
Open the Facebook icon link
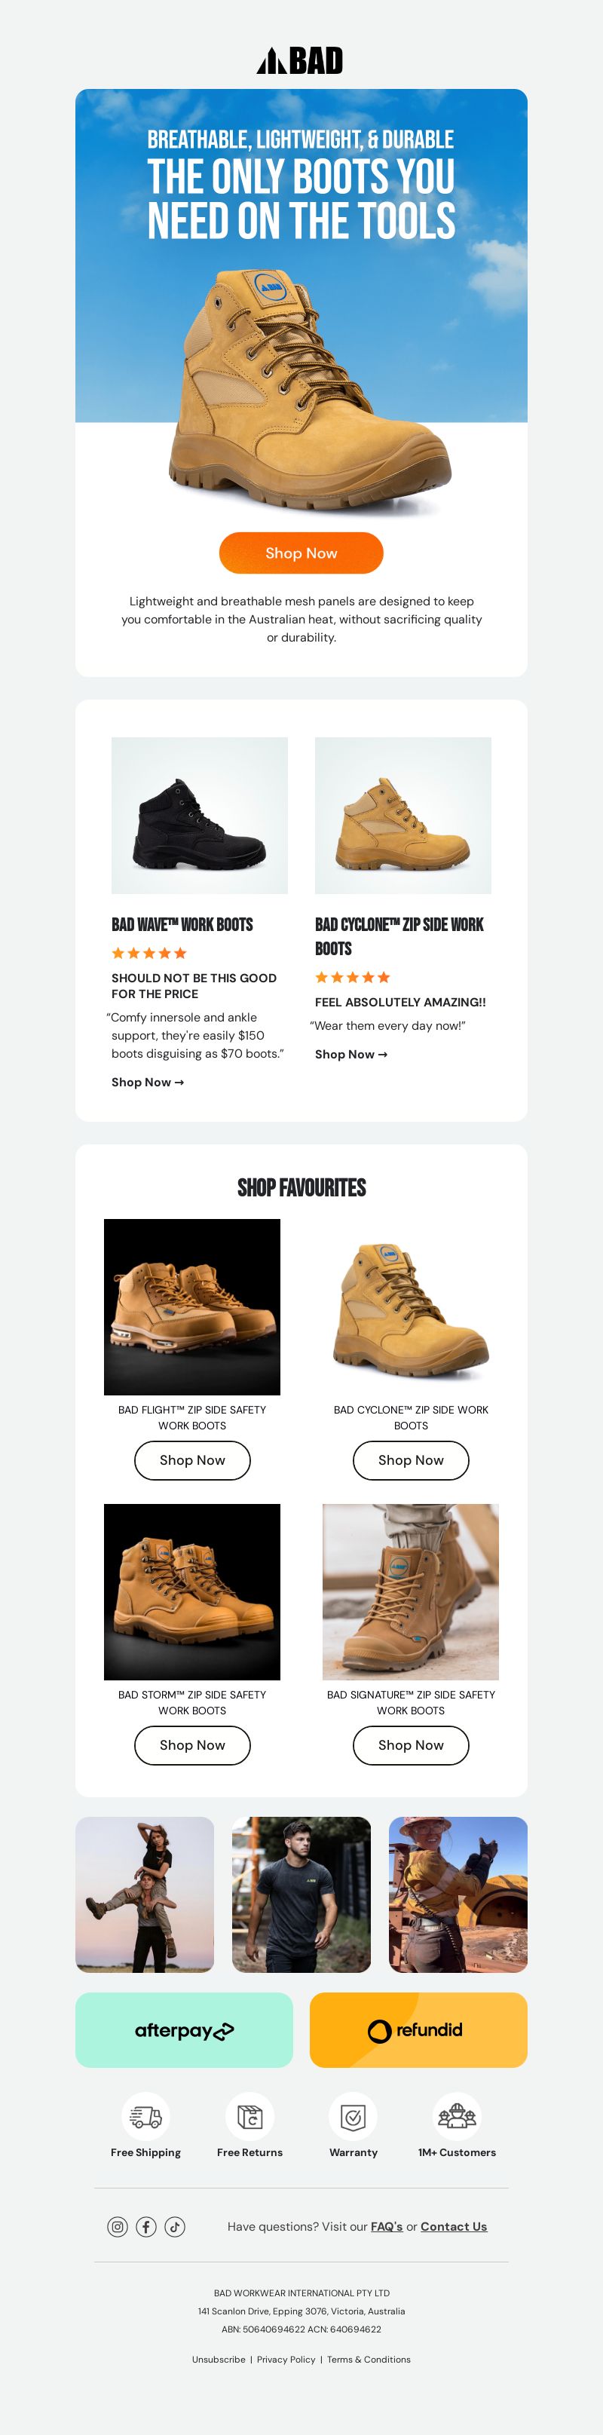click(x=146, y=2226)
